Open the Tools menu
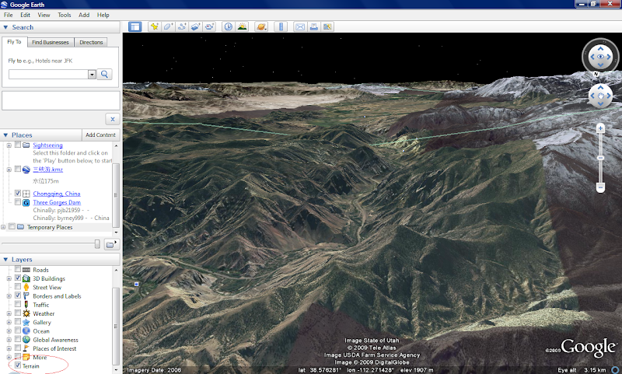This screenshot has height=374, width=622. coord(65,15)
